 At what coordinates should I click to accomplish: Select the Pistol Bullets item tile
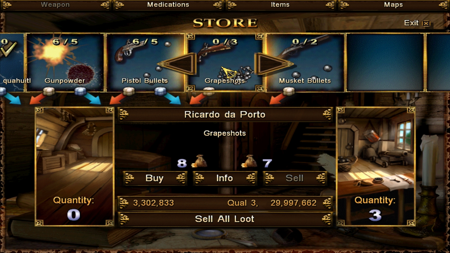[x=145, y=62]
